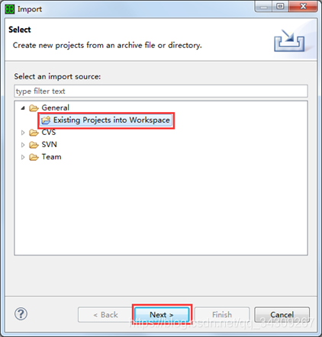Image resolution: width=322 pixels, height=337 pixels.
Task: Open help via question mark icon
Action: 21,314
